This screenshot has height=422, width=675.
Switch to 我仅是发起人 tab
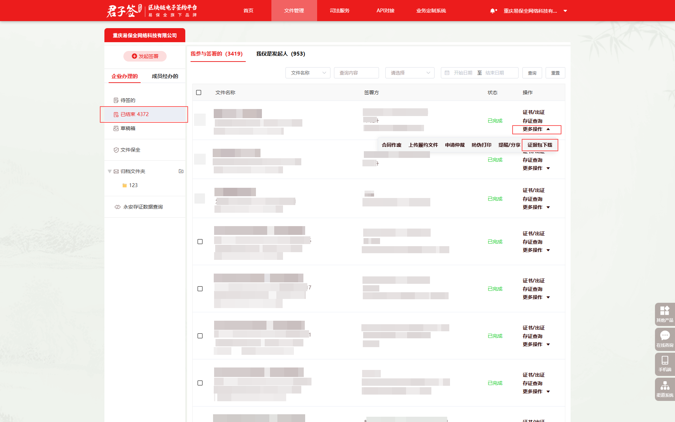click(280, 54)
